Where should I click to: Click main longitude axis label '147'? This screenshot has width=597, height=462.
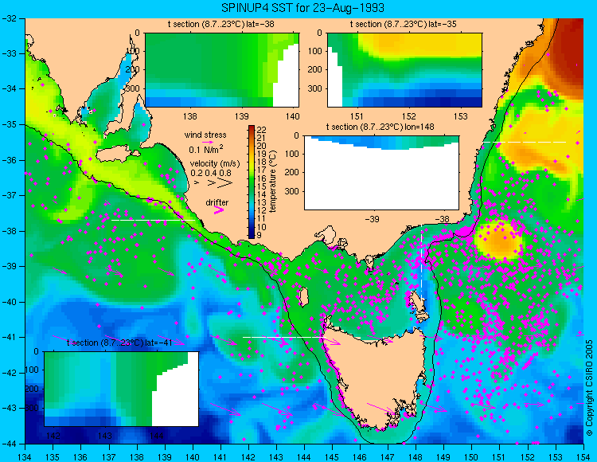(x=388, y=457)
